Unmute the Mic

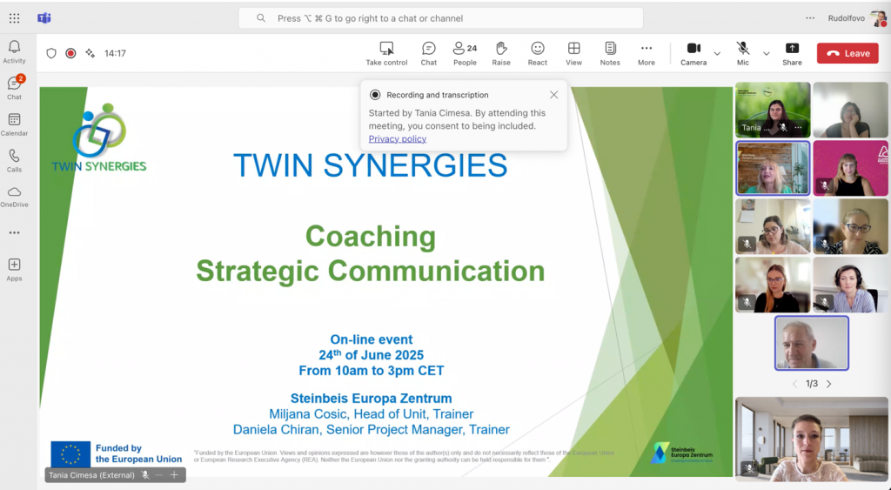pos(743,54)
